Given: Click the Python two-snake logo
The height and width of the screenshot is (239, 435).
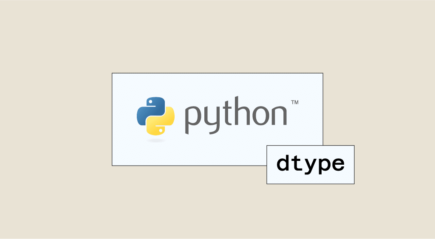Looking at the screenshot, I should point(155,116).
